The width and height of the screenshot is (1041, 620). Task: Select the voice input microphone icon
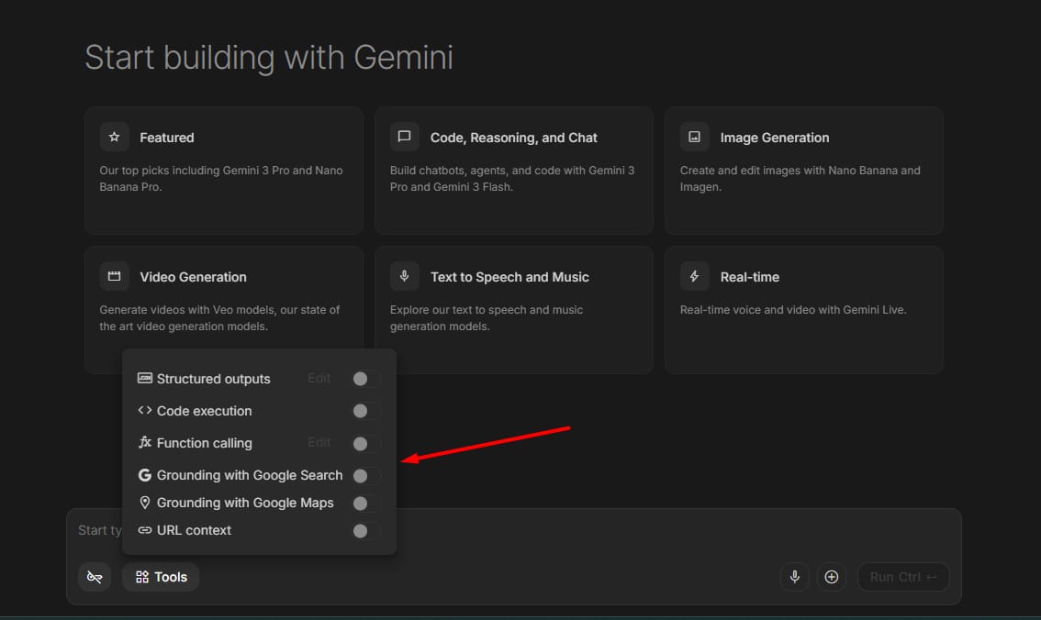click(x=795, y=577)
